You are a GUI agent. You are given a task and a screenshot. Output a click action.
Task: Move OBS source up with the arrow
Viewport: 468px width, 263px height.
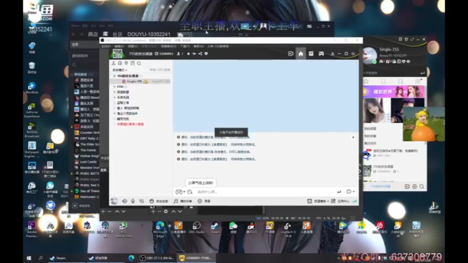(x=173, y=212)
